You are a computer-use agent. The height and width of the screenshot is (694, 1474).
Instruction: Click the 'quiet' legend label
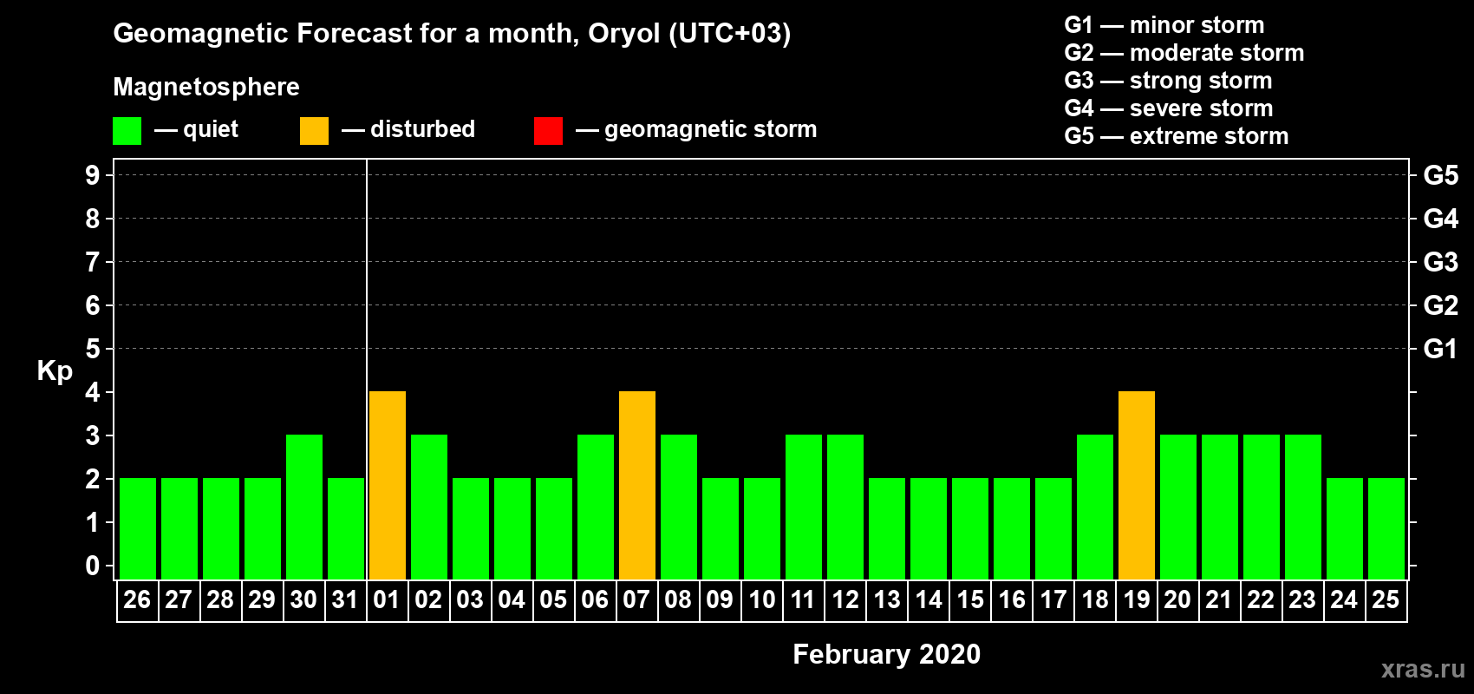[x=211, y=129]
